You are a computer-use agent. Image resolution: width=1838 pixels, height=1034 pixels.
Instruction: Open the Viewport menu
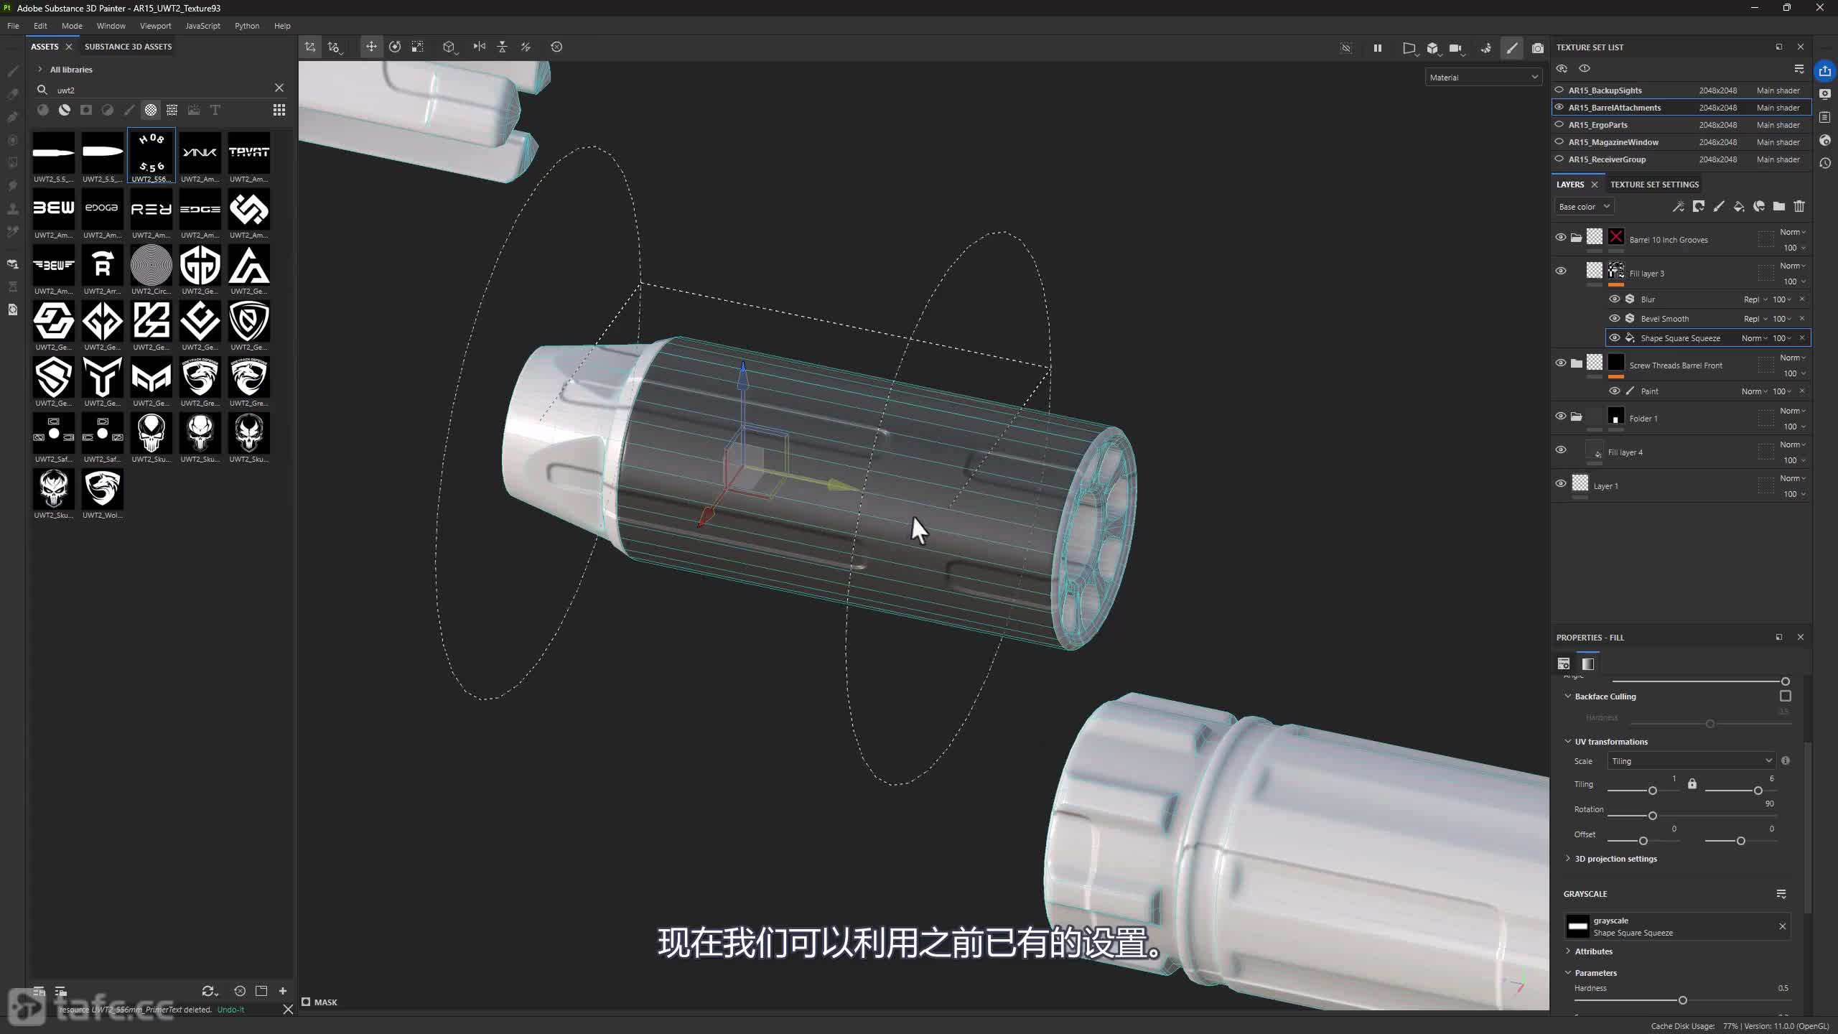(x=155, y=26)
